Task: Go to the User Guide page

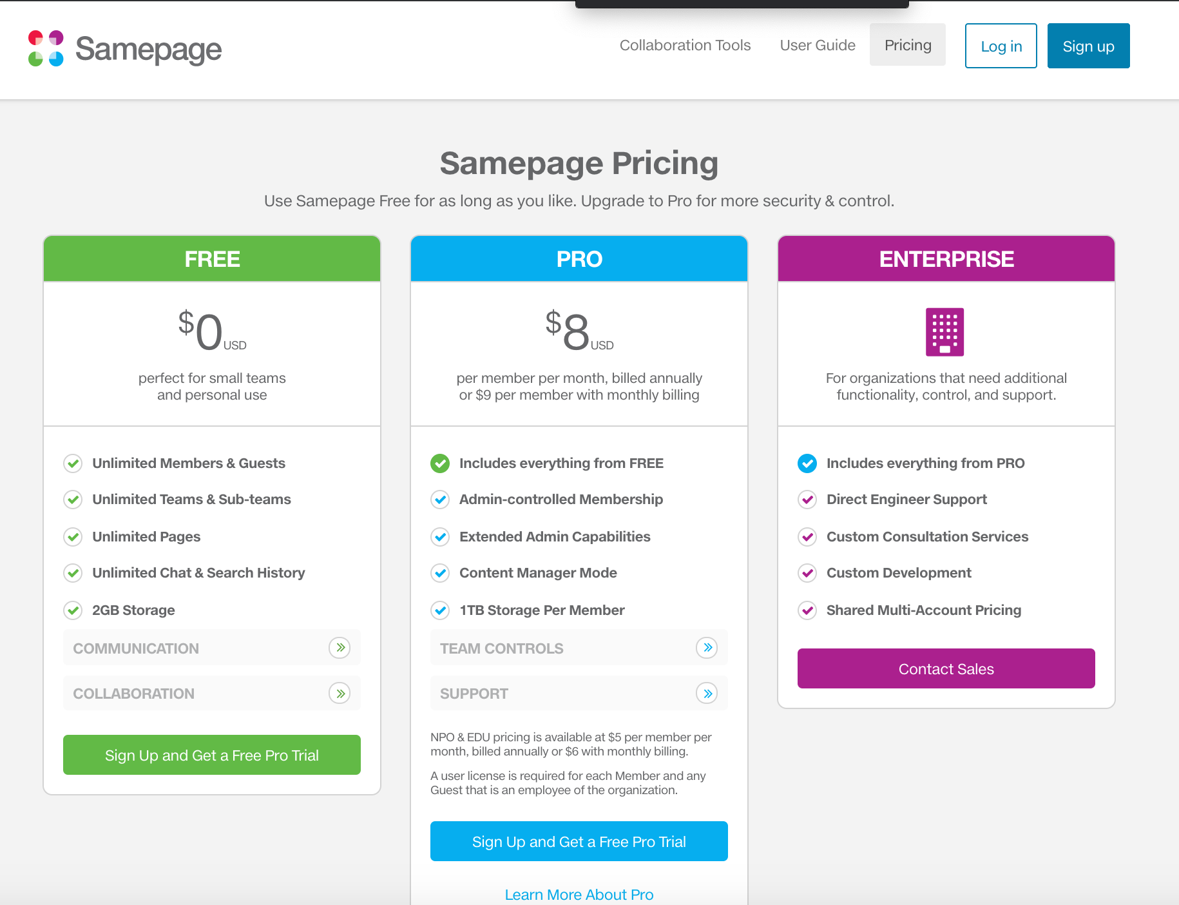Action: click(x=818, y=45)
